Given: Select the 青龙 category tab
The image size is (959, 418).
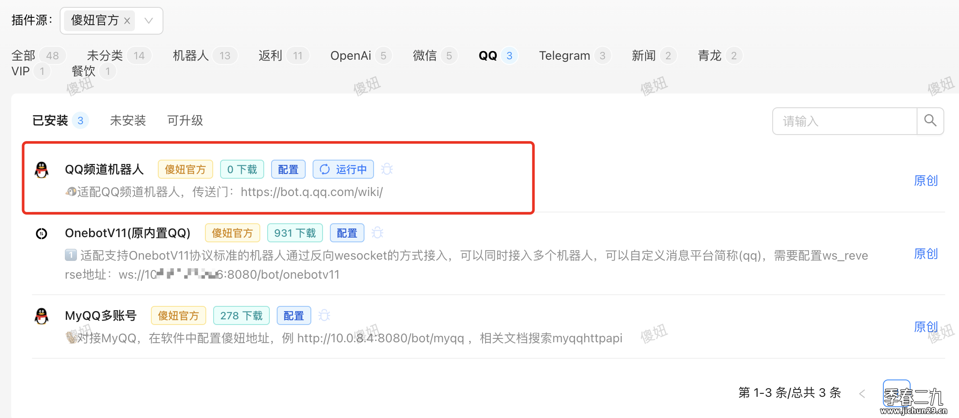Looking at the screenshot, I should [x=720, y=55].
